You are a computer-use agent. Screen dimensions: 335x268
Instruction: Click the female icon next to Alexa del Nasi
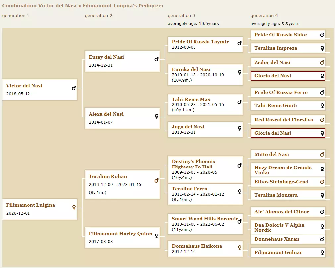pyautogui.click(x=157, y=116)
